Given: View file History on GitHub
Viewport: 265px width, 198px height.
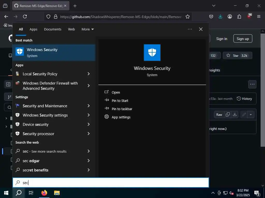Looking at the screenshot, I should tap(244, 99).
